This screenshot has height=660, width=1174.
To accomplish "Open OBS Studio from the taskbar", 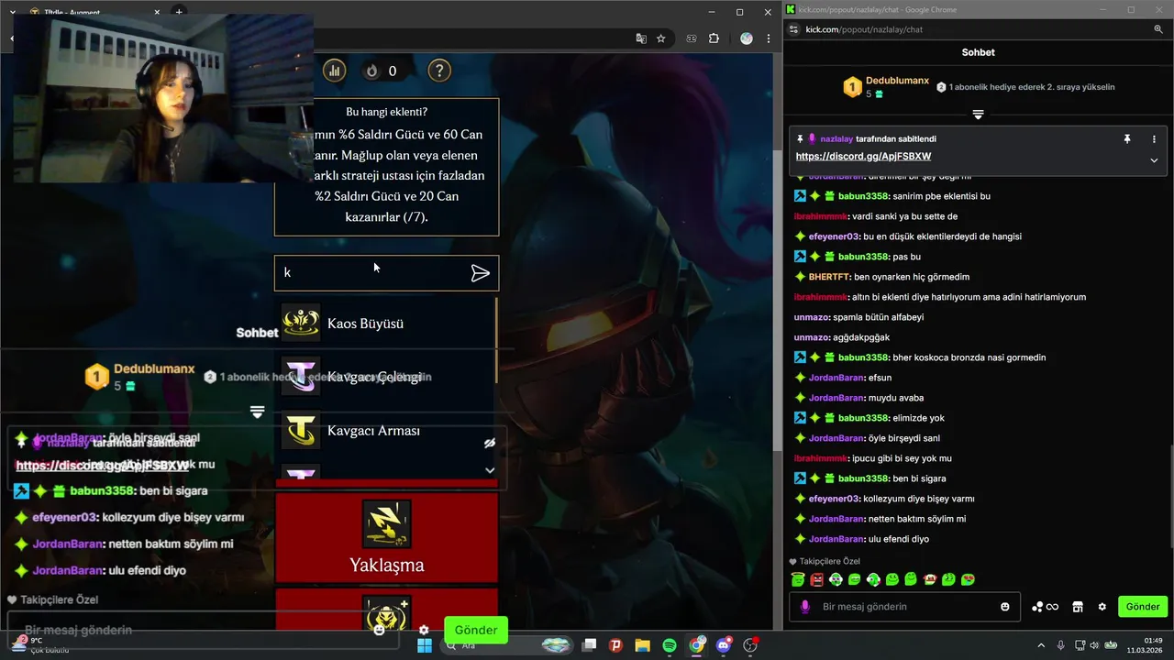I will point(750,645).
